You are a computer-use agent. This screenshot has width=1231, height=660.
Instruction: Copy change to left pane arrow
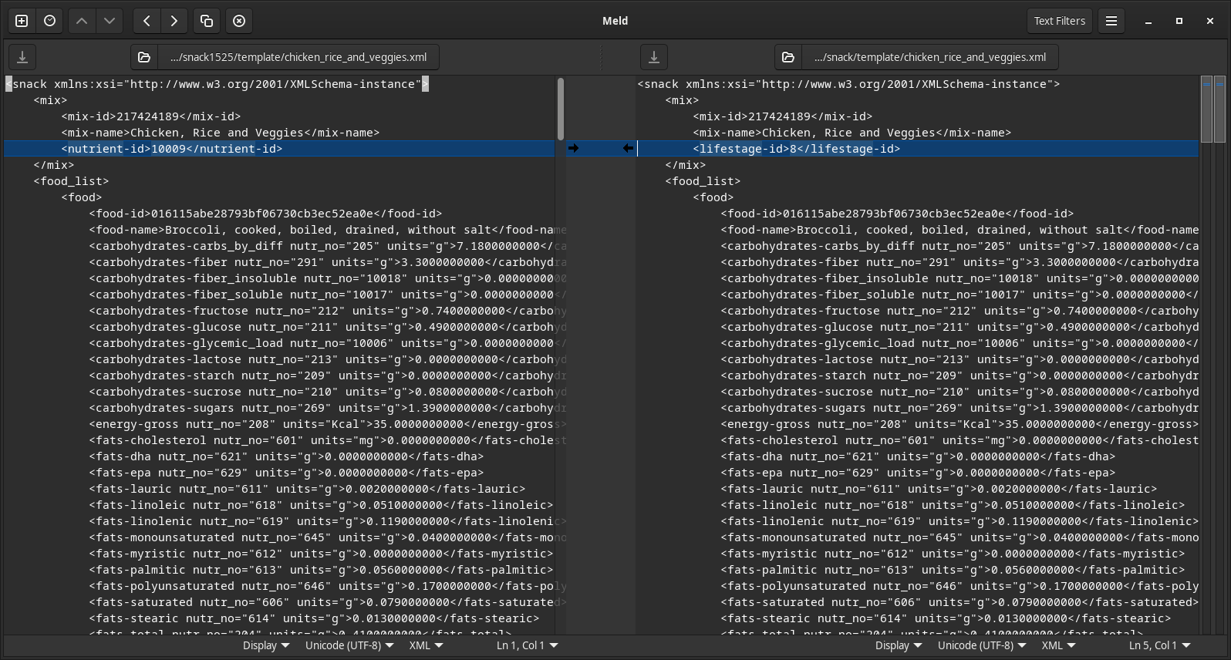628,148
